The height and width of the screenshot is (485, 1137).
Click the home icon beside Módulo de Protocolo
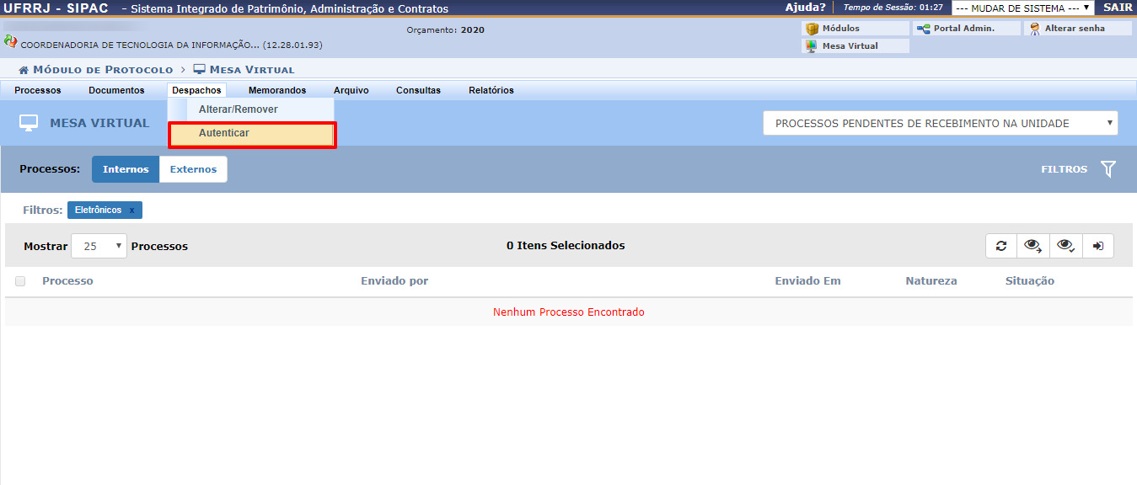coord(24,70)
